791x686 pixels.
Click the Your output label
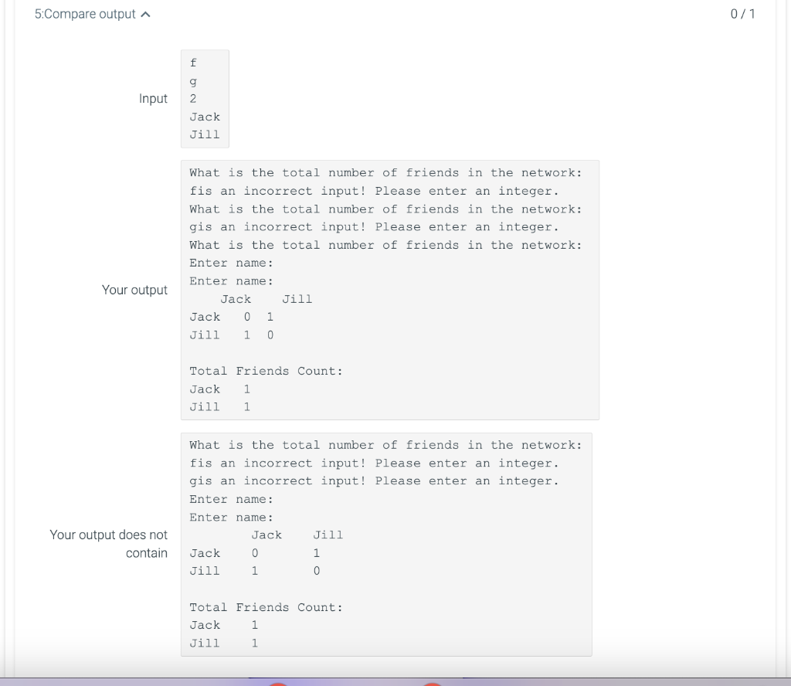[x=134, y=290]
